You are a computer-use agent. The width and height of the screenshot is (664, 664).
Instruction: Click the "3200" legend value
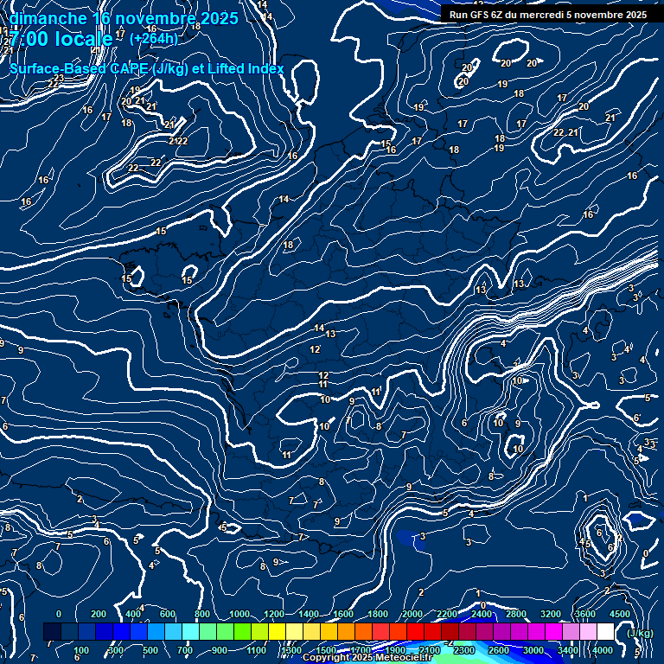coord(551,614)
